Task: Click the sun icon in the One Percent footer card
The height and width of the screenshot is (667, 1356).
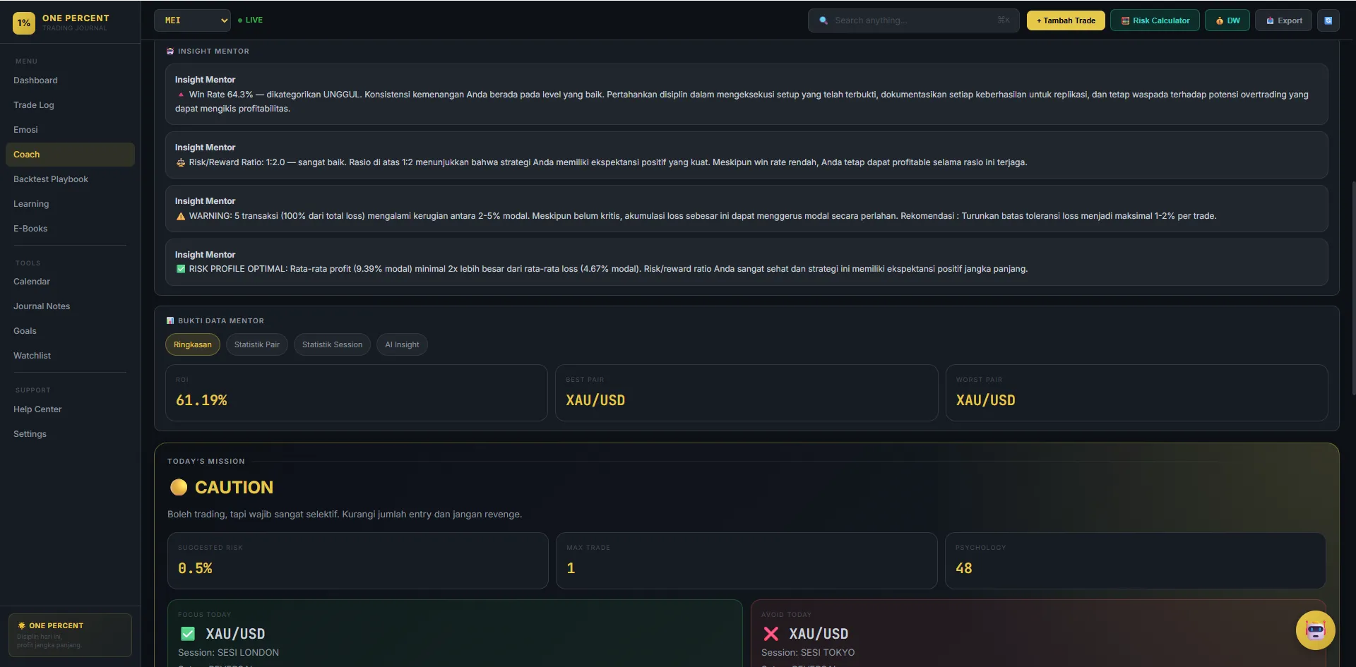Action: 22,626
